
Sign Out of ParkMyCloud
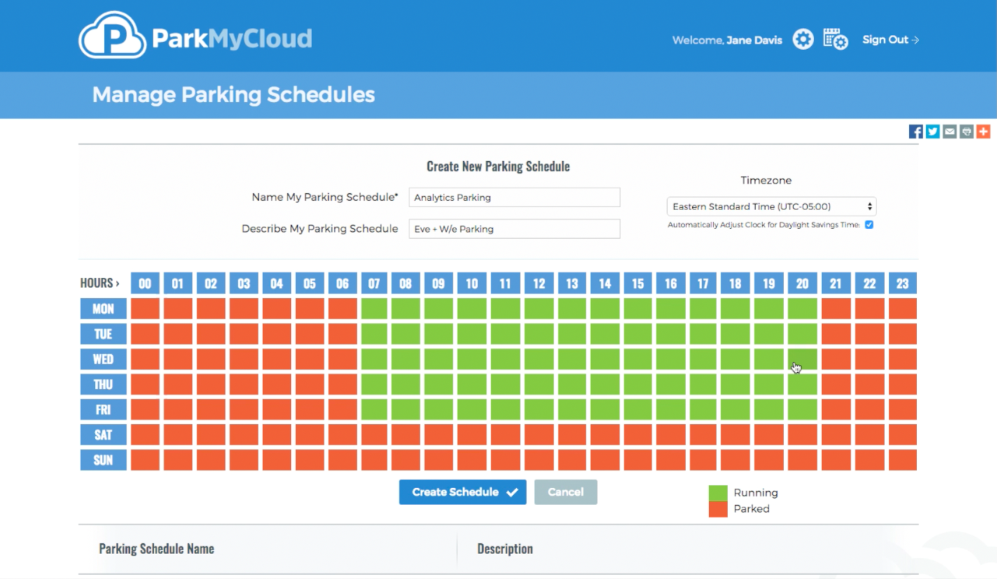point(890,39)
